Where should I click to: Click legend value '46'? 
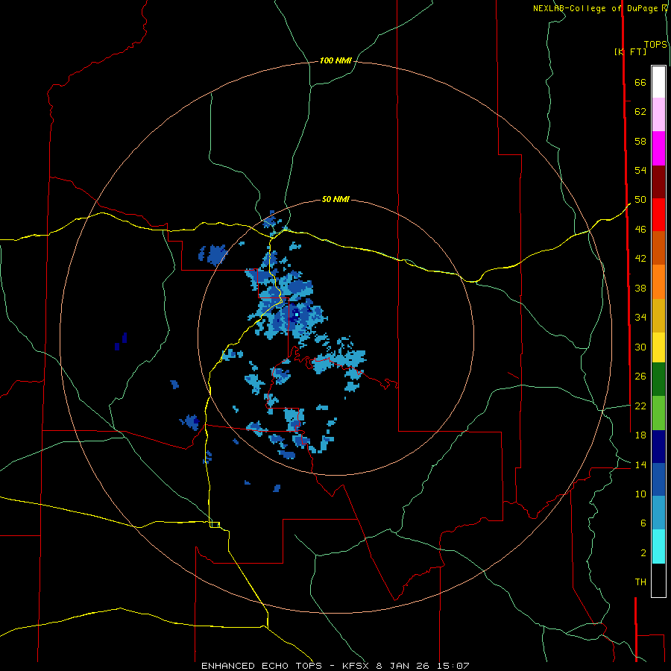coord(640,230)
